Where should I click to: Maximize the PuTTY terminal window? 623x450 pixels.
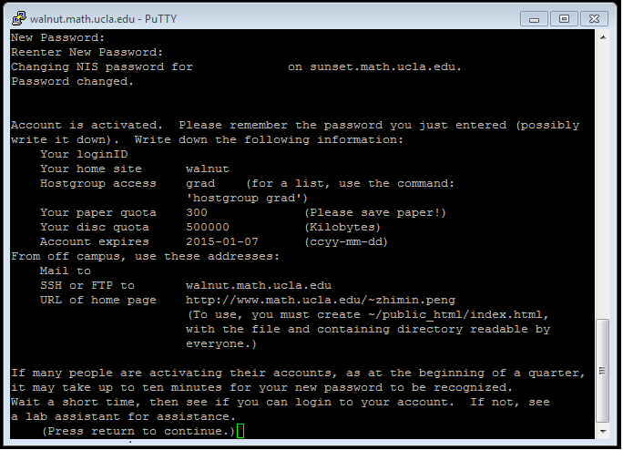[x=564, y=19]
